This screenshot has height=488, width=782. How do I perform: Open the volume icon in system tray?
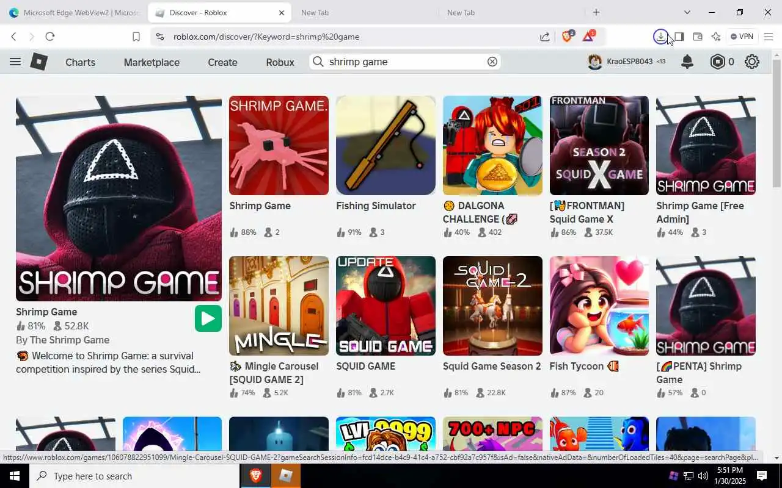703,476
